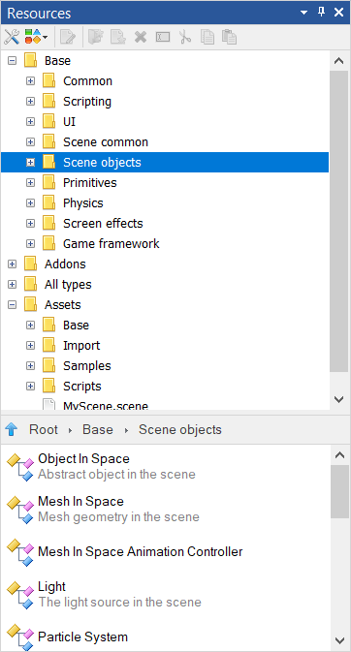The width and height of the screenshot is (351, 652).
Task: Open the wrench-and-screwdriver options tool
Action: 12,37
